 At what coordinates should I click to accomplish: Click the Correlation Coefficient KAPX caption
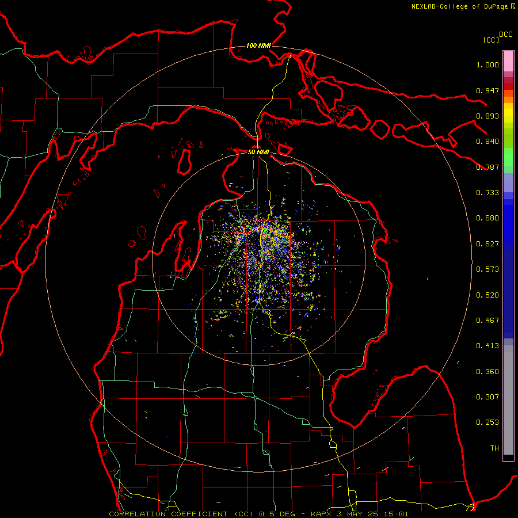(258, 514)
